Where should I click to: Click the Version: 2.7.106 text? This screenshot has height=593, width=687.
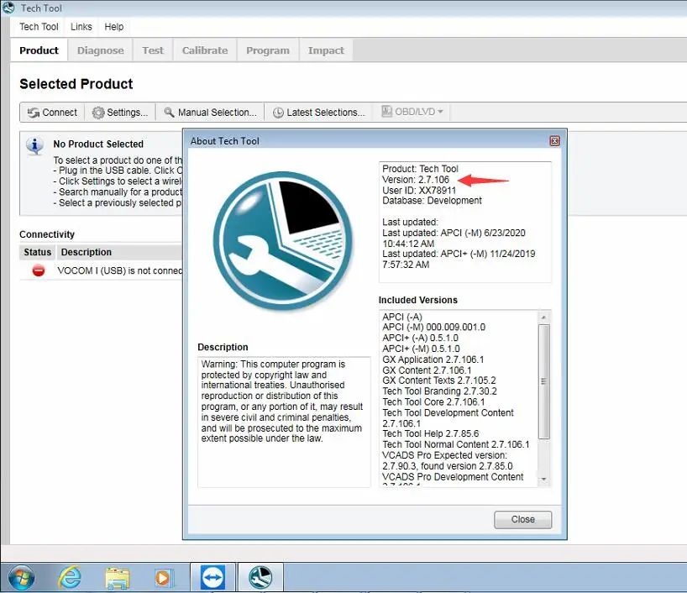[x=416, y=180]
